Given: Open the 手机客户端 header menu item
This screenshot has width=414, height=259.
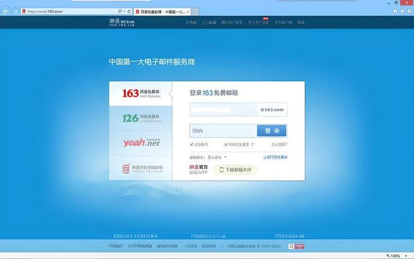Looking at the screenshot, I should (283, 22).
